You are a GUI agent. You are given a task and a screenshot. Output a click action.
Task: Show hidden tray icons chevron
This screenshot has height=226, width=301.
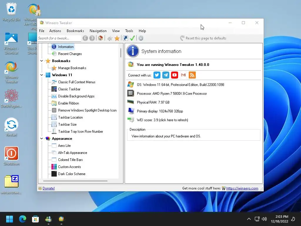(249, 219)
